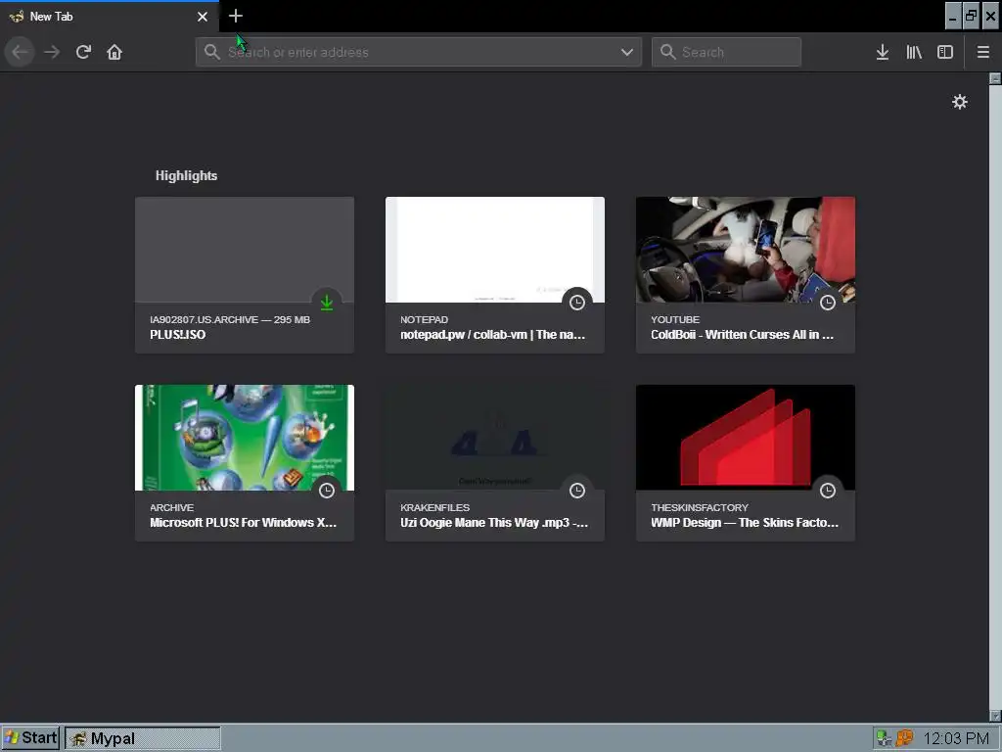The height and width of the screenshot is (752, 1002).
Task: Click the 12:03 PM clock
Action: pos(956,738)
